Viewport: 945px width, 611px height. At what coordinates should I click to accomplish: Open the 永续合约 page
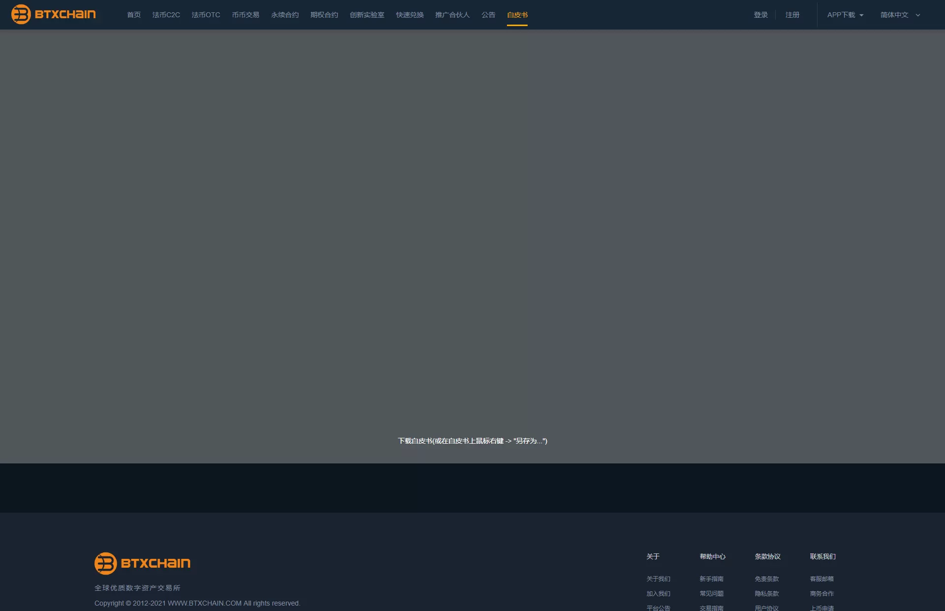285,15
